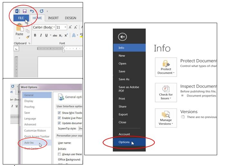226x166 pixels.
Task: Click the tab selector box left of ruler
Action: (x=16, y=49)
